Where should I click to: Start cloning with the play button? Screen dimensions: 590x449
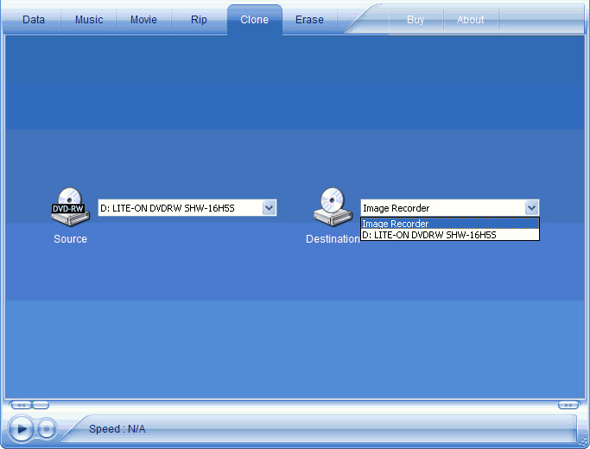pos(21,428)
